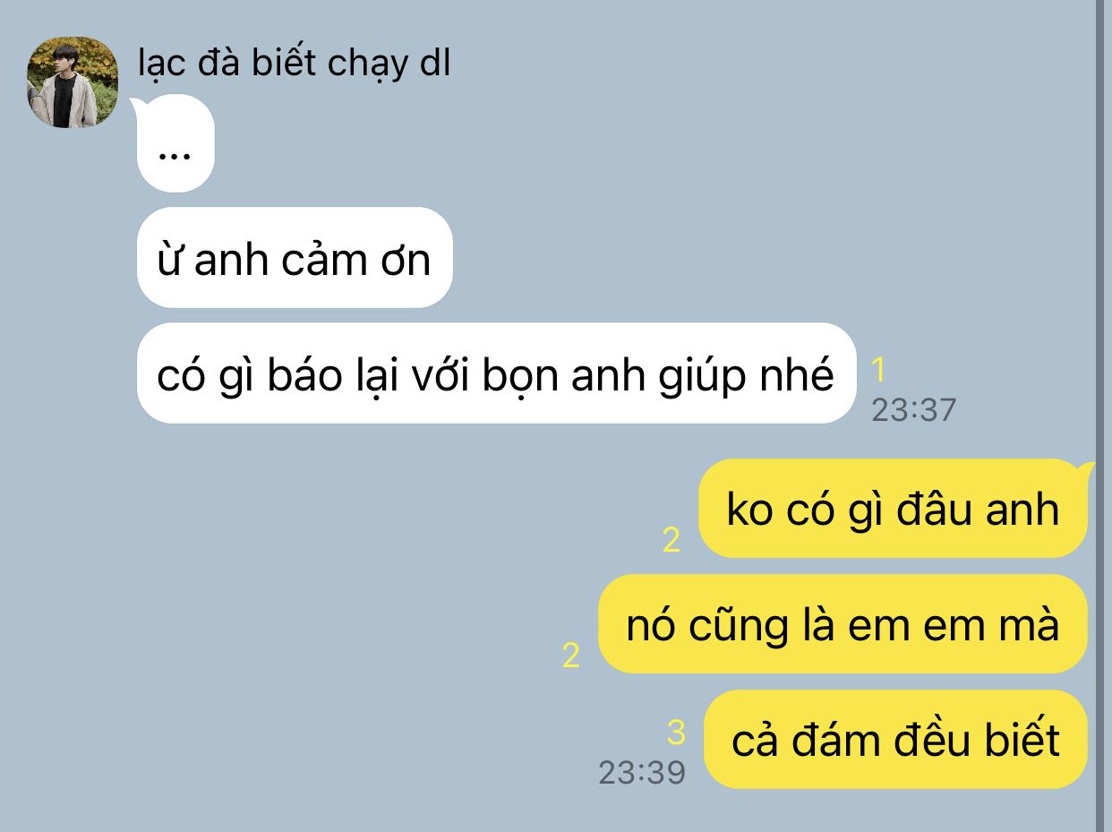
Task: Tap the "có gì báo lại với bọn anh giúp nhé" bubble
Action: (x=496, y=373)
